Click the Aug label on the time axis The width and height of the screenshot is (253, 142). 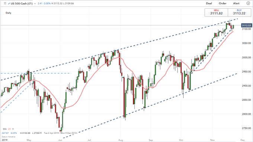coord(121,140)
